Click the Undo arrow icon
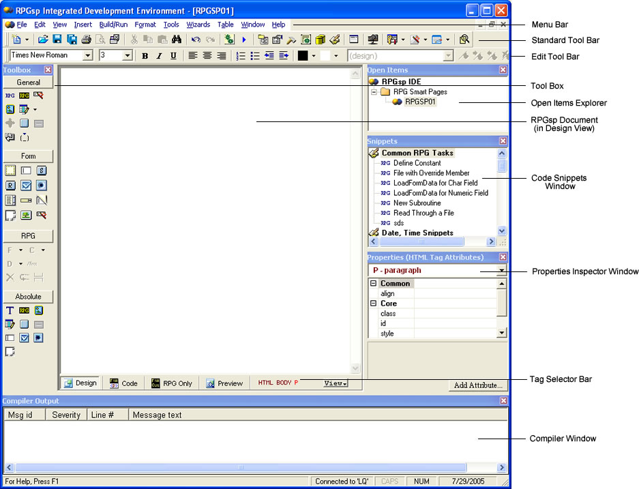This screenshot has height=489, width=639. tap(196, 40)
